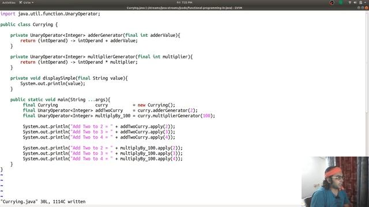
Task: Click 'addTwoCurry.apply(4)' println line
Action: [x=99, y=137]
